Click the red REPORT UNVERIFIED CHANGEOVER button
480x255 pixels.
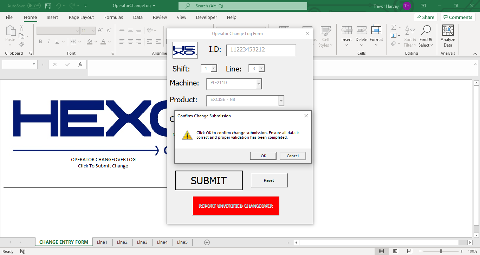236,206
